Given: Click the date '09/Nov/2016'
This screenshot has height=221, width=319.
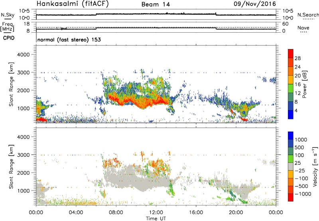Looking at the screenshot, I should tap(254, 4).
